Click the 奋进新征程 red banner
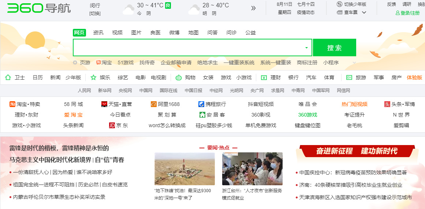Image resolution: width=425 pixels, height=209 pixels. (357, 151)
